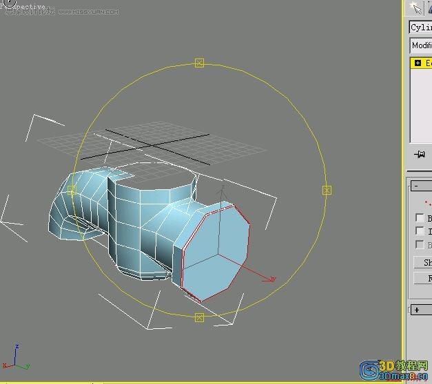Click the bottom arc-rotate handle on yellow circle
Image resolution: width=432 pixels, height=384 pixels.
(x=199, y=317)
